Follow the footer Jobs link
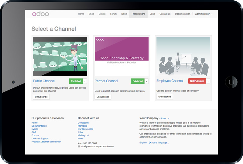243x164 pixels. 80,132
